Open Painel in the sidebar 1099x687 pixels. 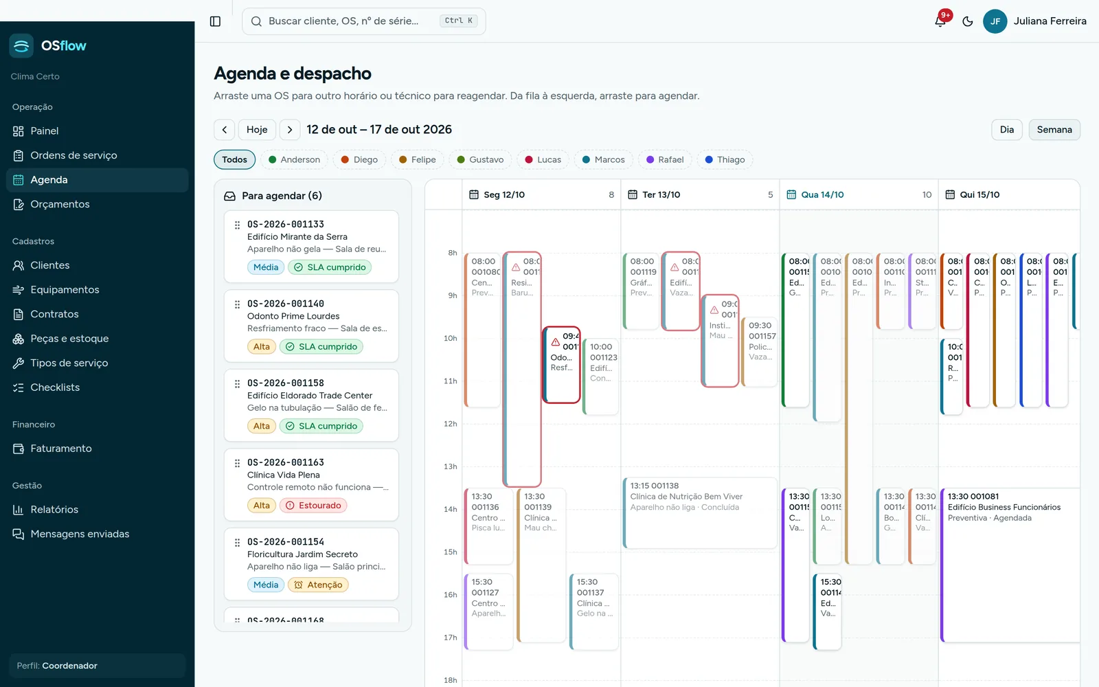click(97, 131)
